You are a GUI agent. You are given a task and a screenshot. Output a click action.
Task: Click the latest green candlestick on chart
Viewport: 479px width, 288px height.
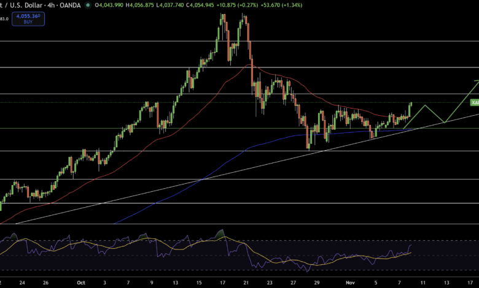[x=410, y=107]
